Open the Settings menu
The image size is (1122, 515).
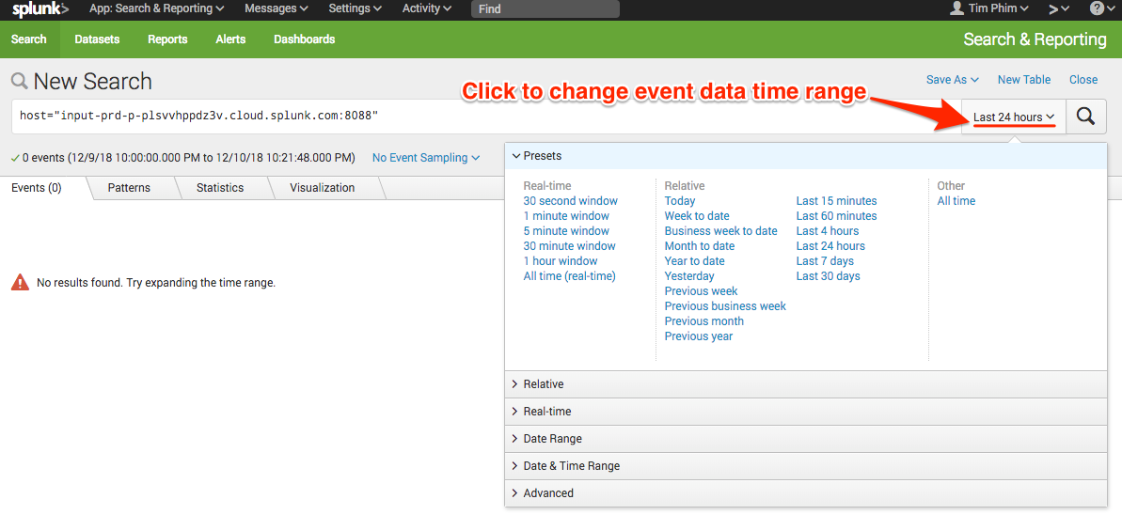coord(355,8)
